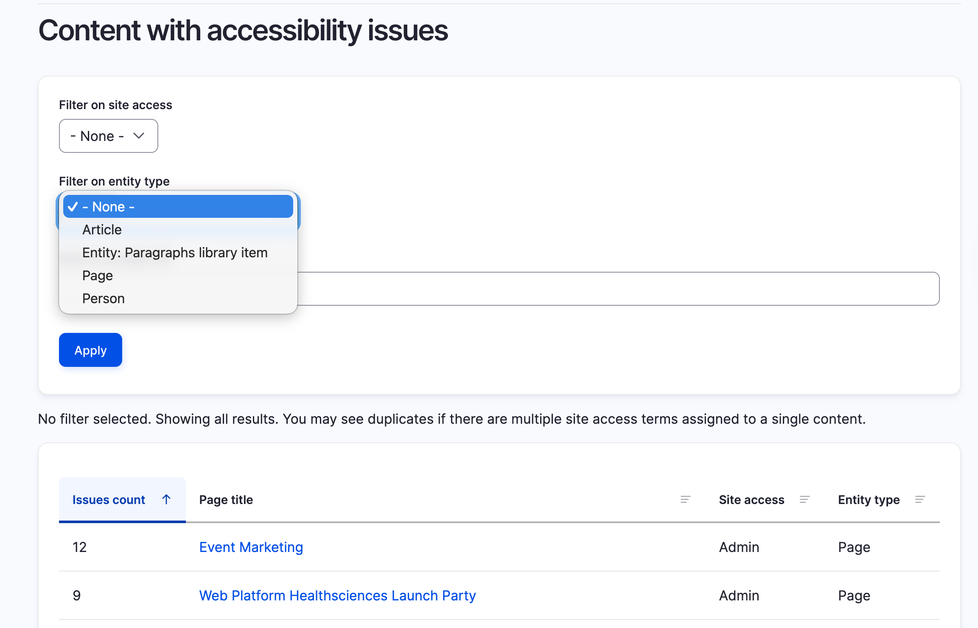978x628 pixels.
Task: Click the chevron in site access dropdown
Action: pyautogui.click(x=139, y=136)
